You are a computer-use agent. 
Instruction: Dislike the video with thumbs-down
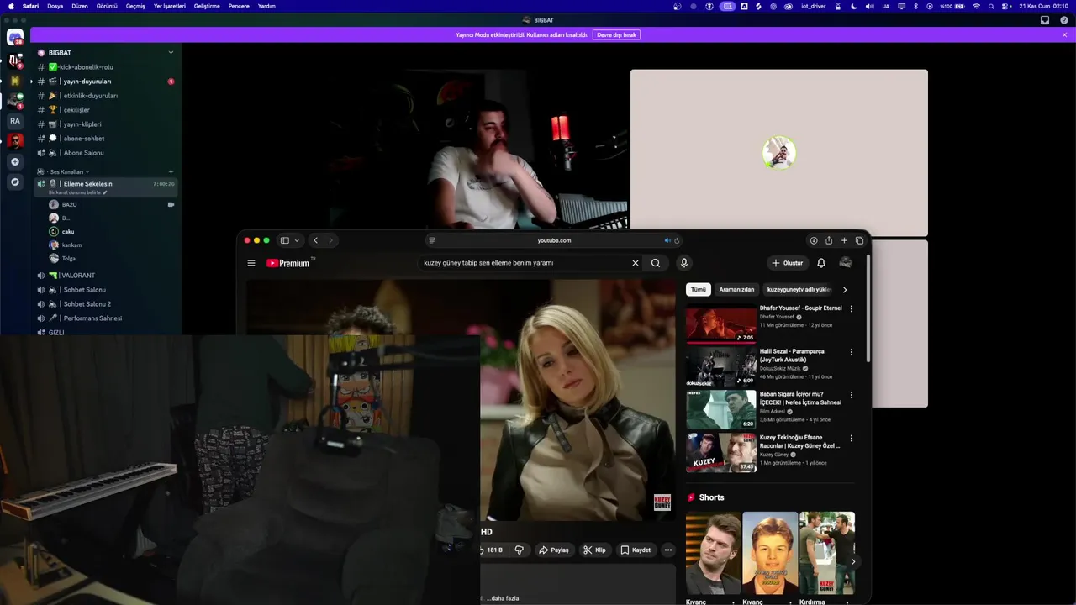pyautogui.click(x=519, y=550)
